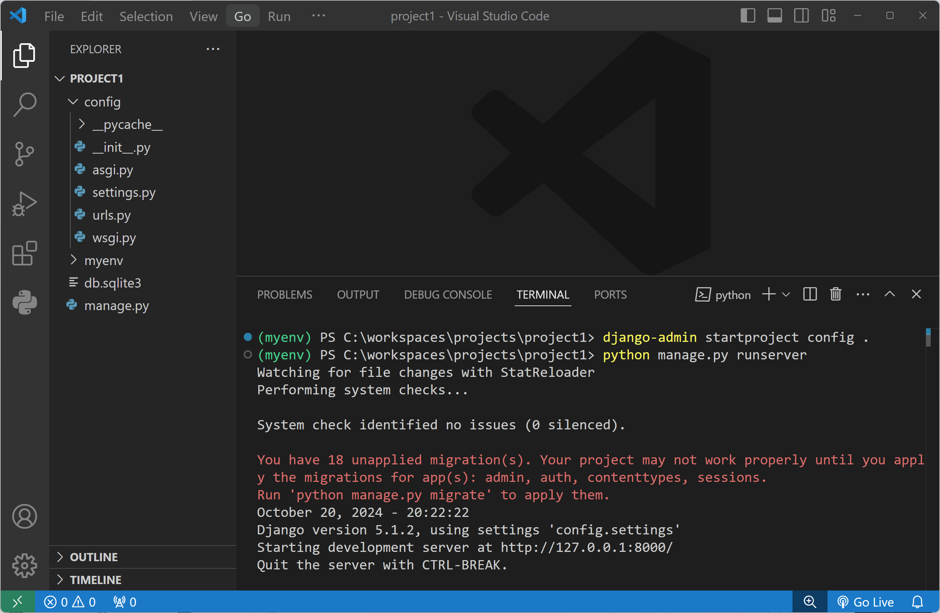
Task: Open the Python extension sidebar icon
Action: [x=25, y=303]
